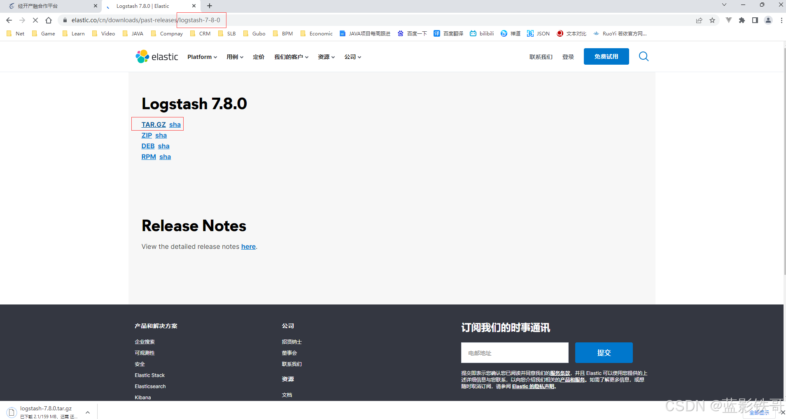The image size is (786, 419).
Task: Expand the 我们的客户 menu
Action: coord(292,57)
